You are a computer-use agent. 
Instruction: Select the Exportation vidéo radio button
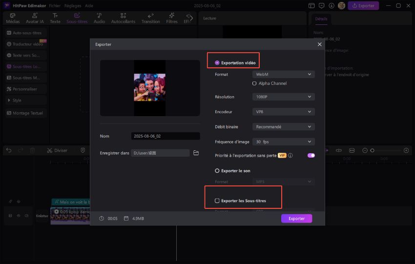coord(217,63)
